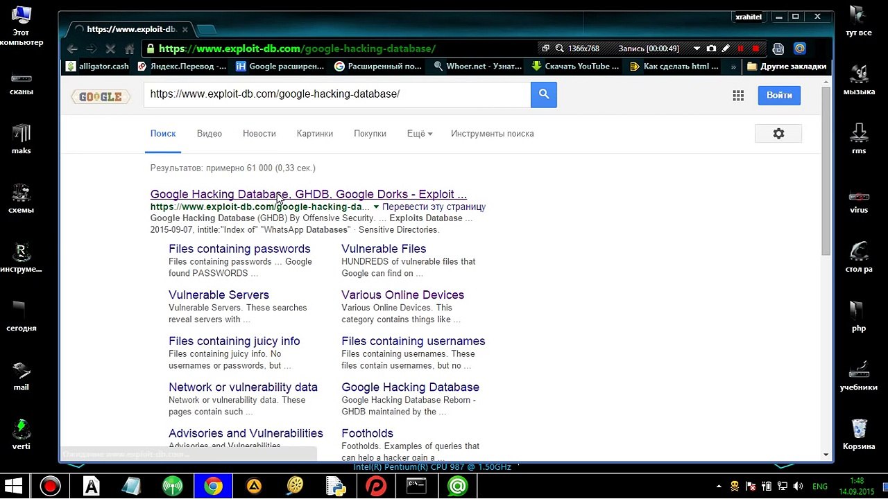The height and width of the screenshot is (499, 888).
Task: Switch to the Картинки search tab
Action: point(315,134)
